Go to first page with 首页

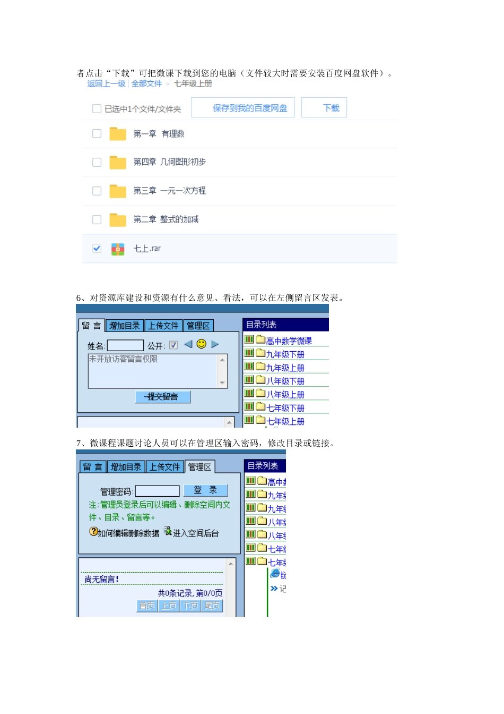(147, 606)
